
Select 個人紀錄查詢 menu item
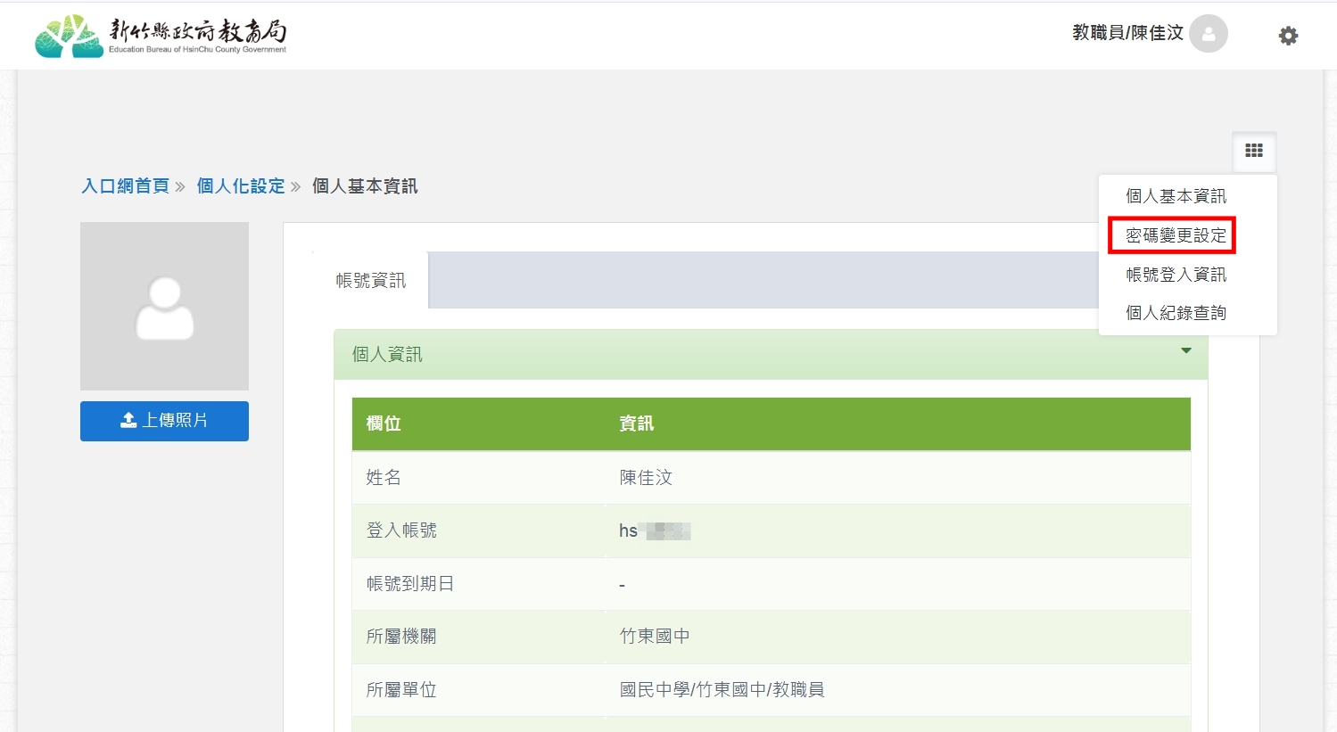[x=1176, y=313]
